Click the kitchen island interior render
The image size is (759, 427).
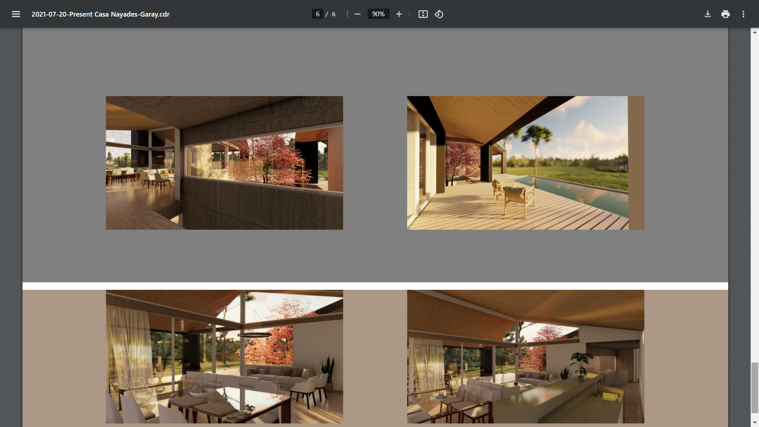pos(525,356)
